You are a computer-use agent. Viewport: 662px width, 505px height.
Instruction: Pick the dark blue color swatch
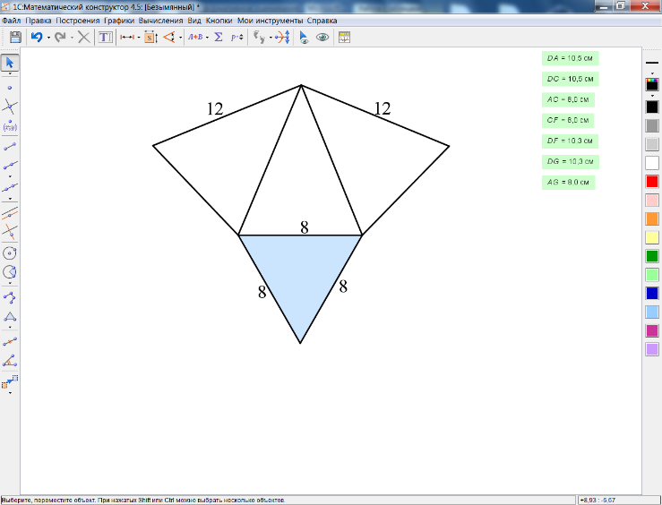click(652, 293)
